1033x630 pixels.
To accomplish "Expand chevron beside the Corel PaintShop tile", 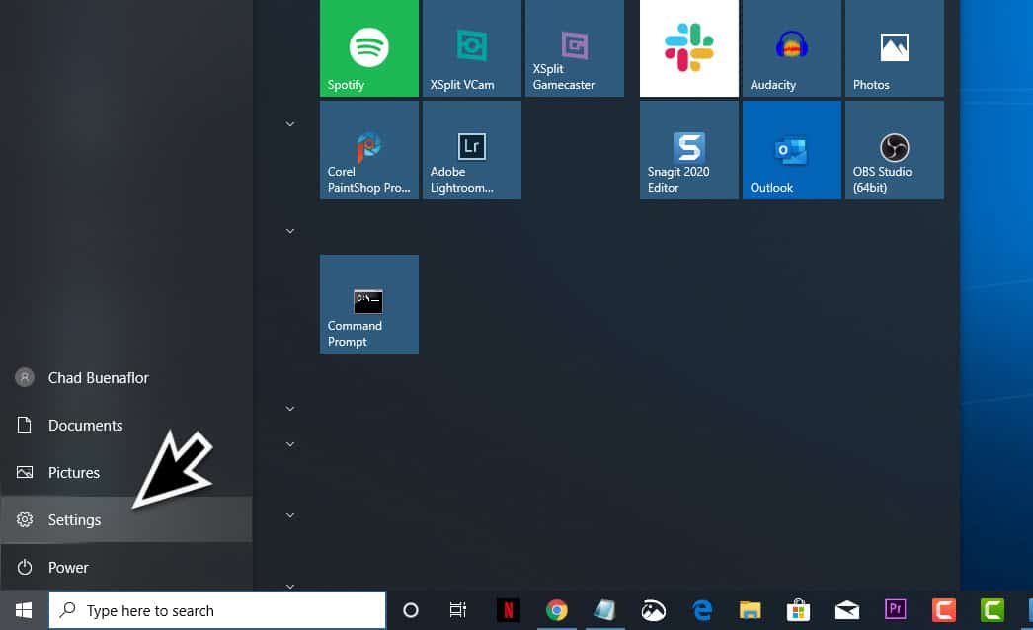I will point(290,123).
